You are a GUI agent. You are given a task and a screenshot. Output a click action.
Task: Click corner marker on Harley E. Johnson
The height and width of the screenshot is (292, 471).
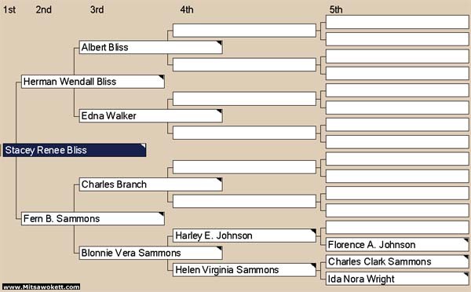point(313,232)
